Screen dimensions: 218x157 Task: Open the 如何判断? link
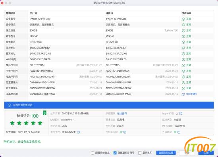pyautogui.click(x=191, y=94)
